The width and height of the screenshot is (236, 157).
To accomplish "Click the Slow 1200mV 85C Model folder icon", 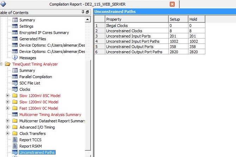I will point(15,95).
